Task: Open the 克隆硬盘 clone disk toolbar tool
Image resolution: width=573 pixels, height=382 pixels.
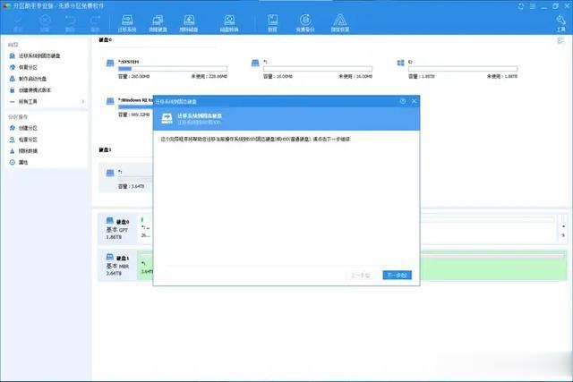Action: coord(158,23)
